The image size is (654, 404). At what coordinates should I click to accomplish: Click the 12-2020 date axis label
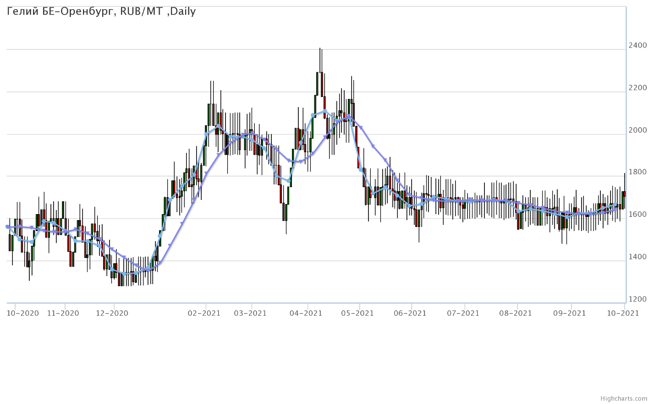(112, 313)
